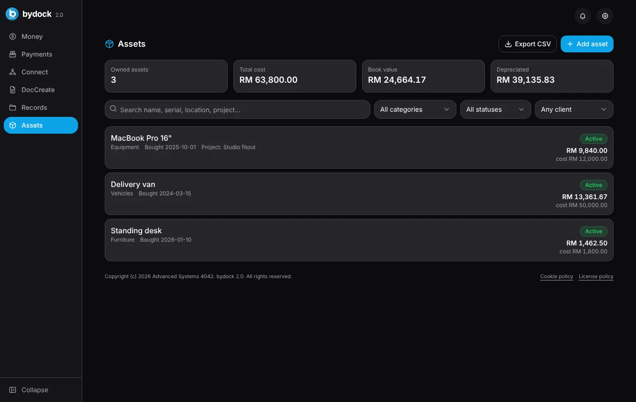Select the Connect menu item

click(x=41, y=72)
